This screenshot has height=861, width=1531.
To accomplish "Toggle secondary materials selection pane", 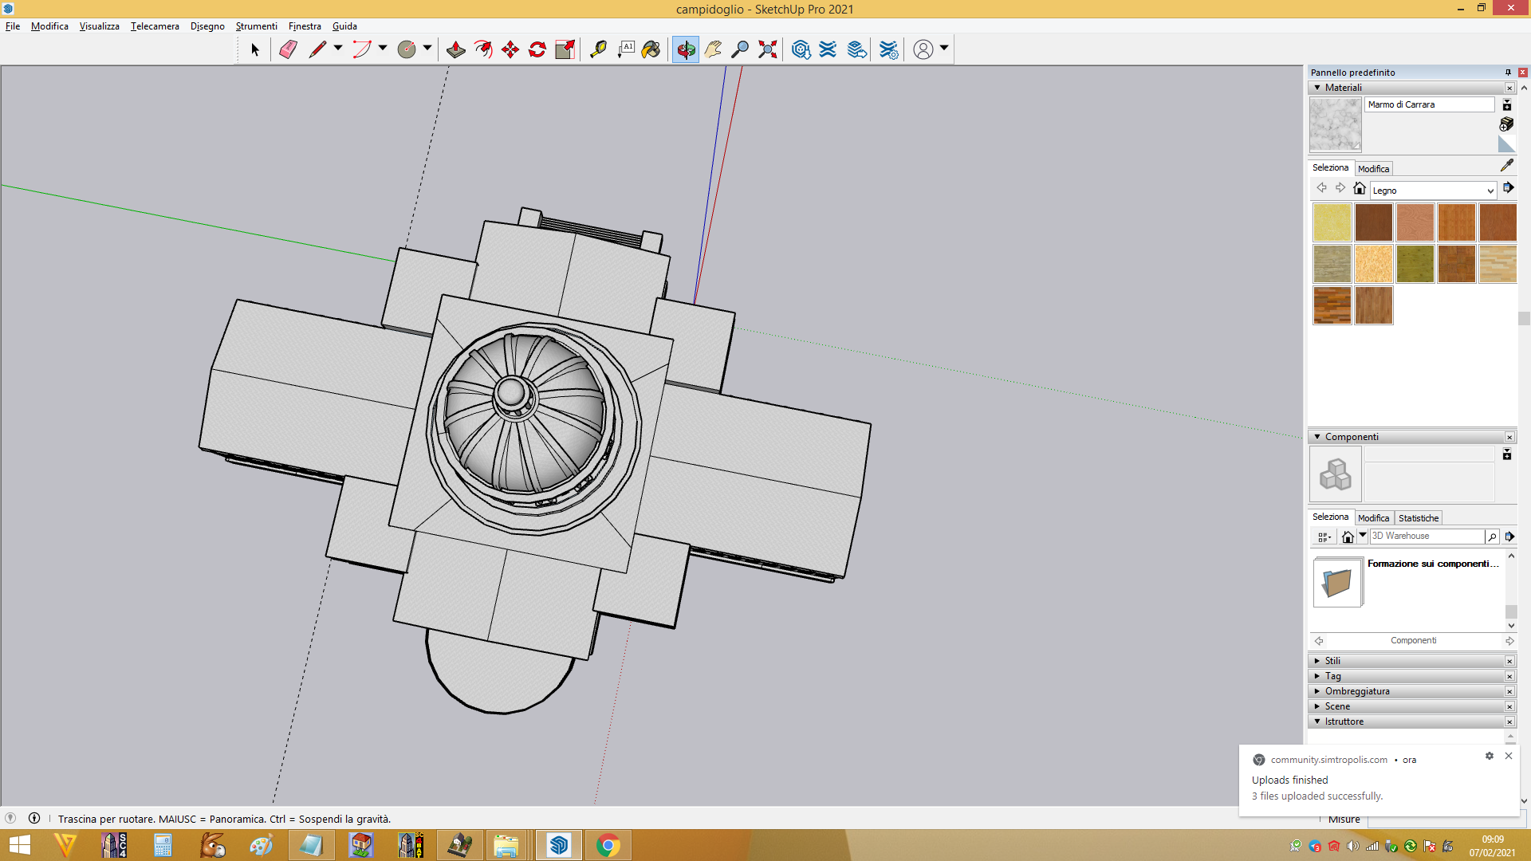I will tap(1506, 105).
